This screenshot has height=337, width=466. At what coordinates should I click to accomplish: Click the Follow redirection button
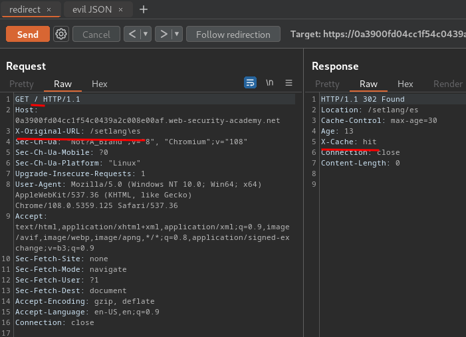[233, 34]
